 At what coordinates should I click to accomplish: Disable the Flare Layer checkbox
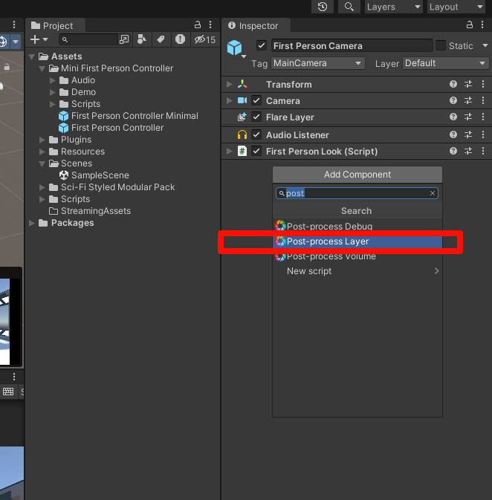[256, 117]
